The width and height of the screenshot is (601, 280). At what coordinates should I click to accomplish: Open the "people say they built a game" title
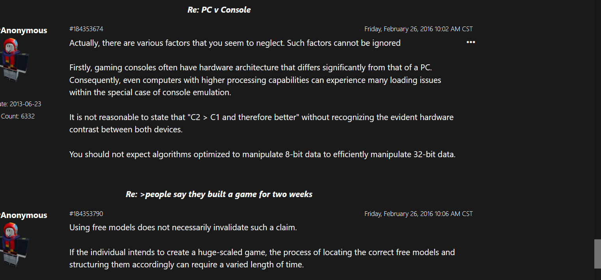coord(219,194)
